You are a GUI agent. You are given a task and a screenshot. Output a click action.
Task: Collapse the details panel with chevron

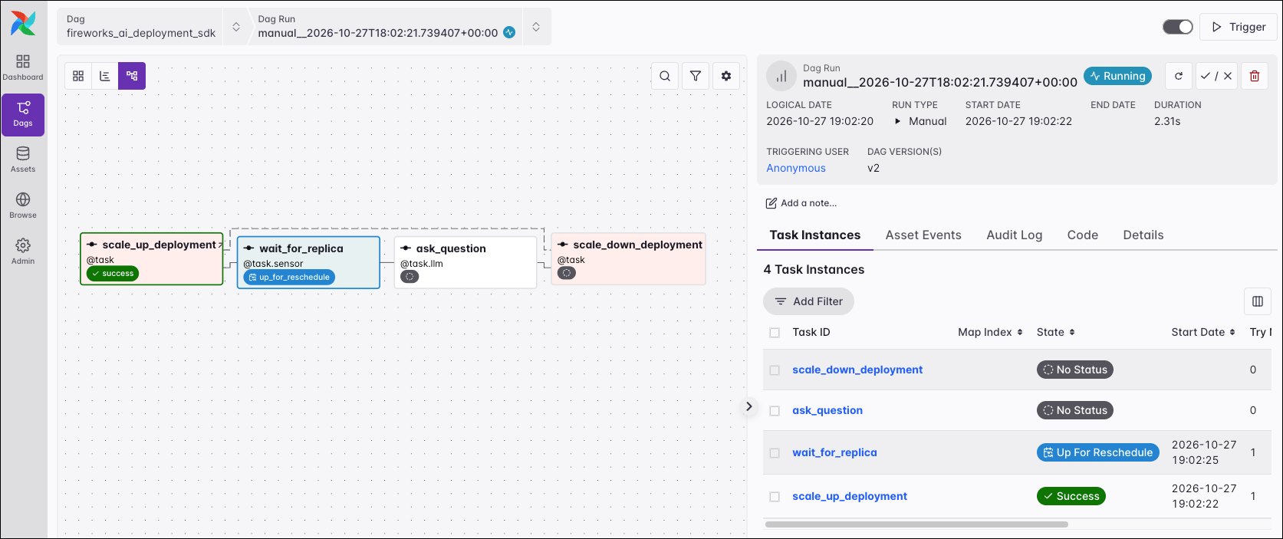(x=749, y=406)
